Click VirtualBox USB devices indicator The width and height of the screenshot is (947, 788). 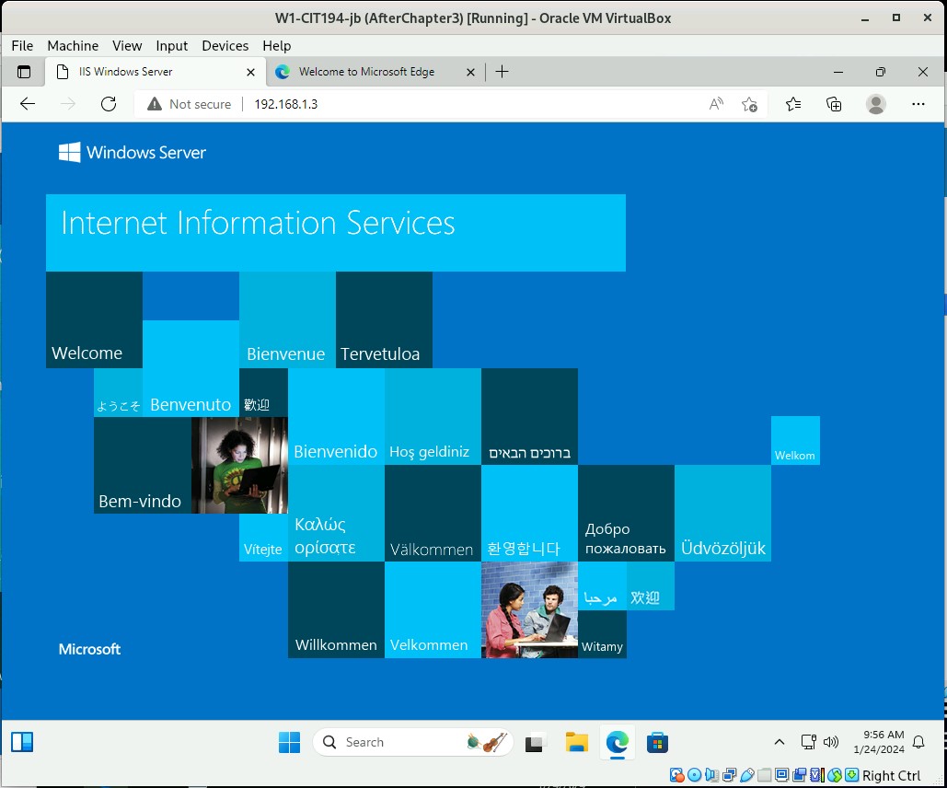[x=747, y=775]
